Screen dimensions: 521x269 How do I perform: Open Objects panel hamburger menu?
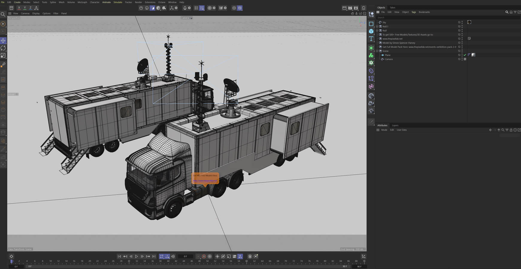378,12
